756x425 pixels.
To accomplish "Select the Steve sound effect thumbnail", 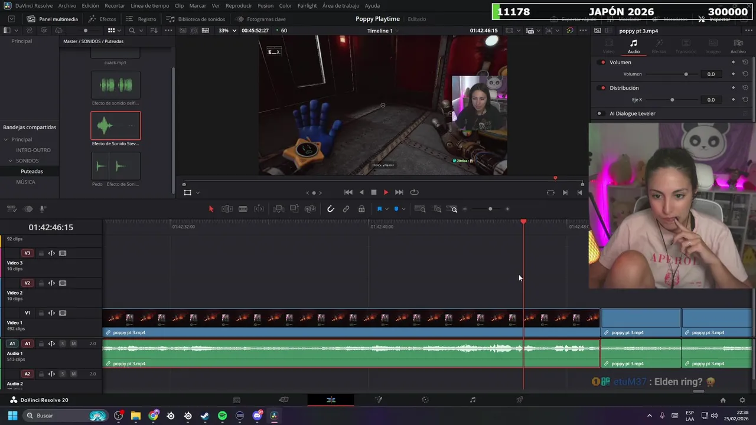I will pyautogui.click(x=116, y=126).
